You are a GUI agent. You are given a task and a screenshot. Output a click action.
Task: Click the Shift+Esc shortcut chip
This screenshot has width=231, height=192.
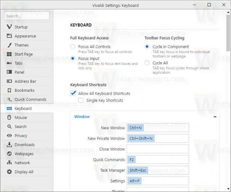coord(138,170)
